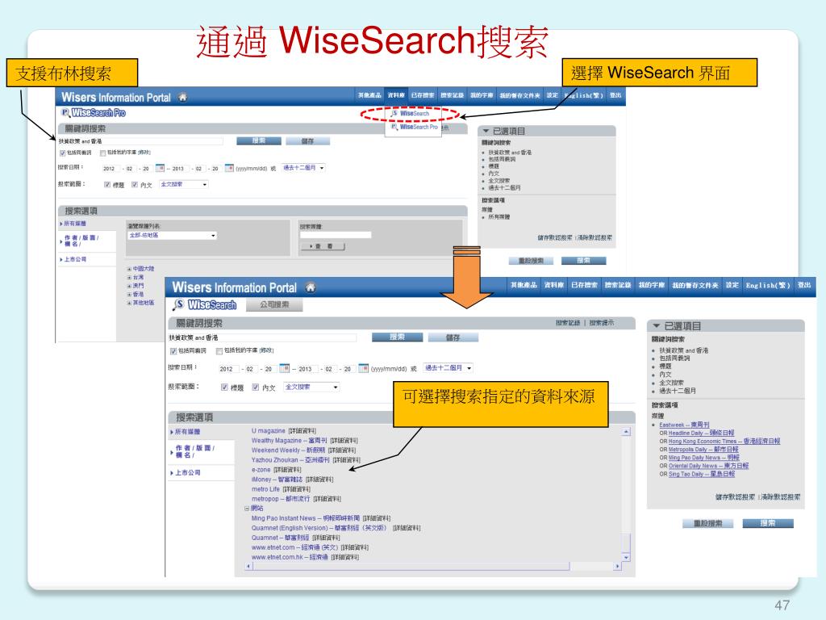The height and width of the screenshot is (620, 826).
Task: Open 過去十二個月 dropdown in lower form
Action: point(448,367)
